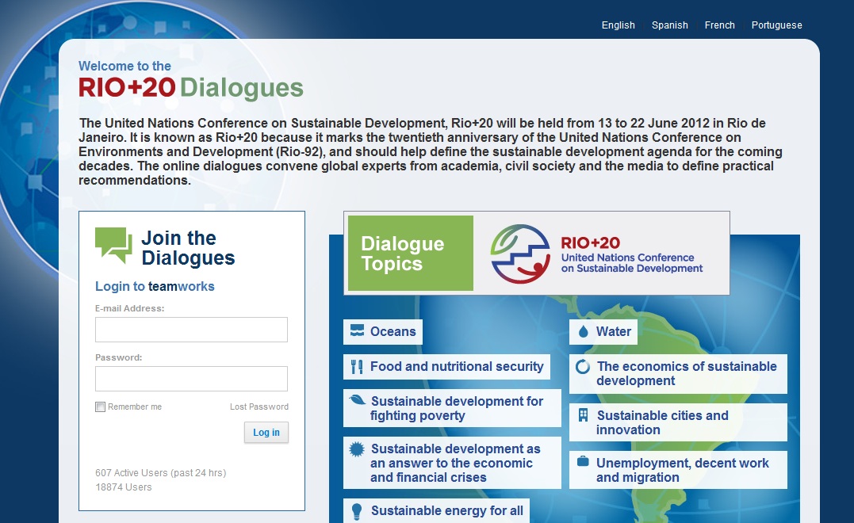Click the Oceans wave icon
Viewport: 854px width, 523px height.
tap(357, 331)
